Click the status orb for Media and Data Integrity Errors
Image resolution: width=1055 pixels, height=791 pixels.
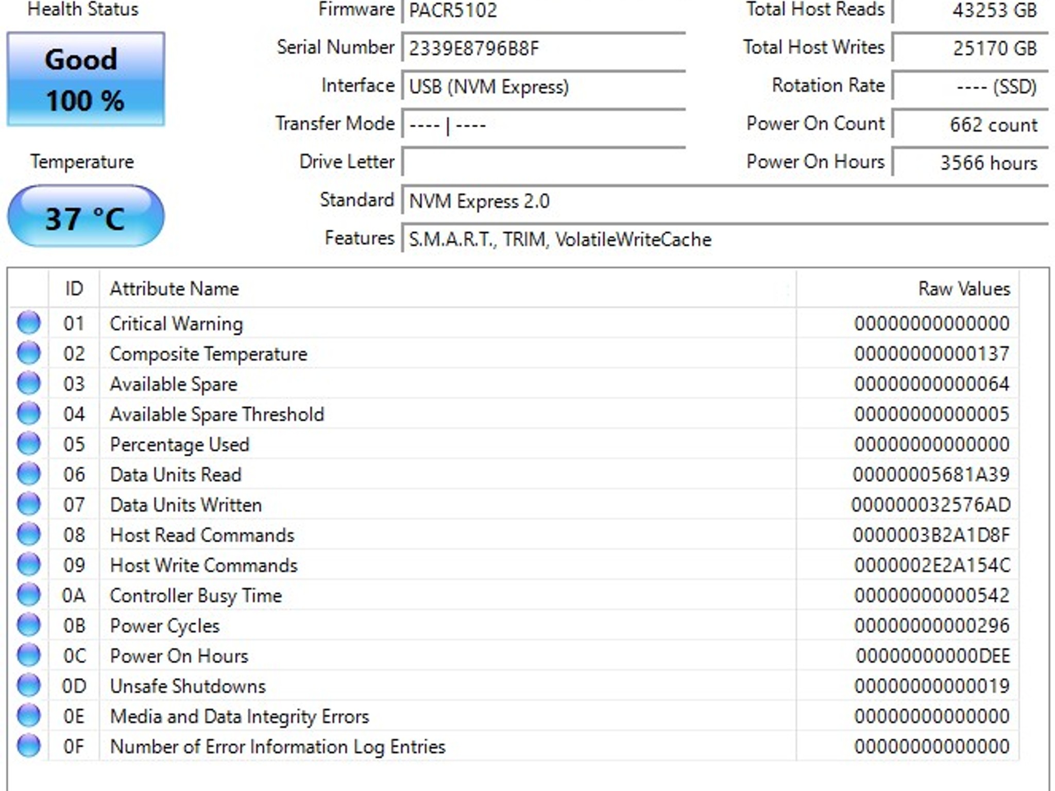[x=28, y=716]
